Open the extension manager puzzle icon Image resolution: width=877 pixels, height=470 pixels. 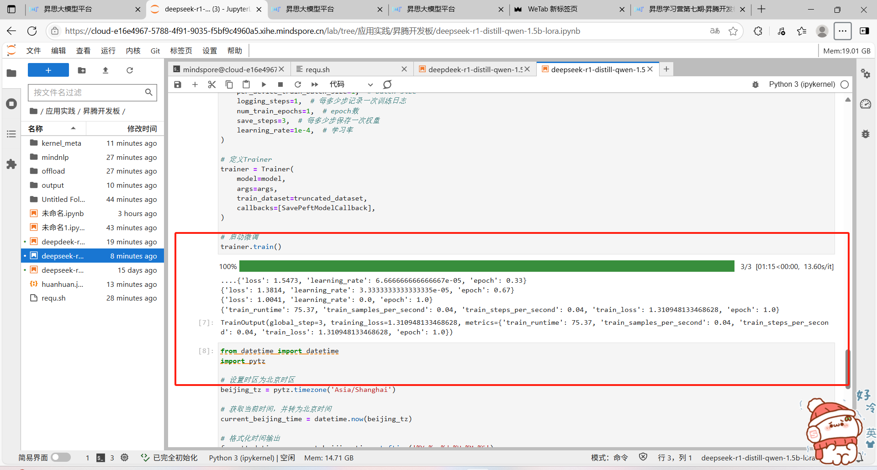tap(11, 164)
